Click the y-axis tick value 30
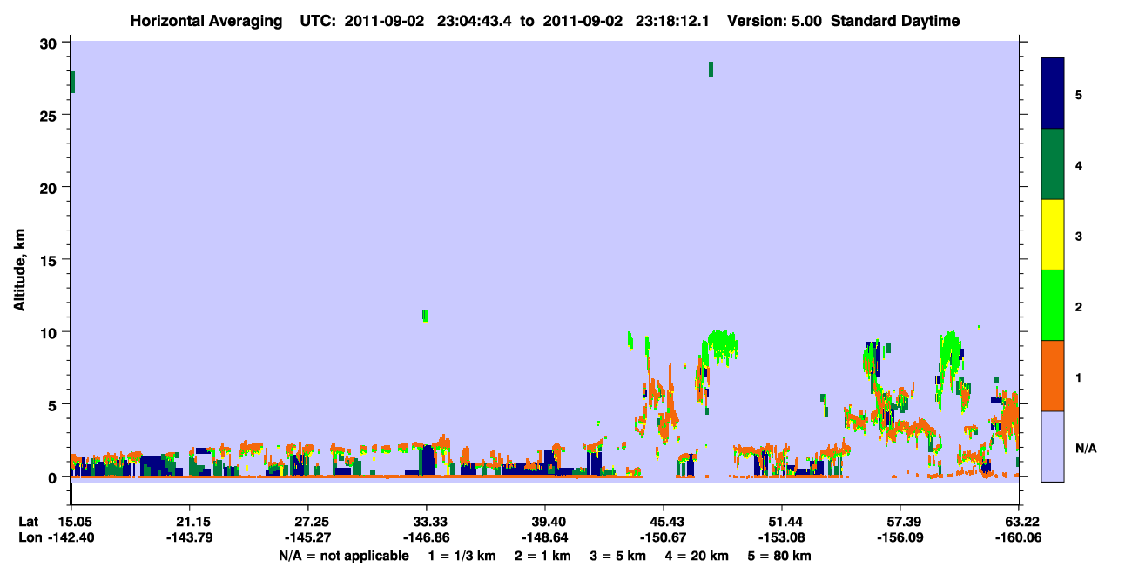 click(51, 43)
